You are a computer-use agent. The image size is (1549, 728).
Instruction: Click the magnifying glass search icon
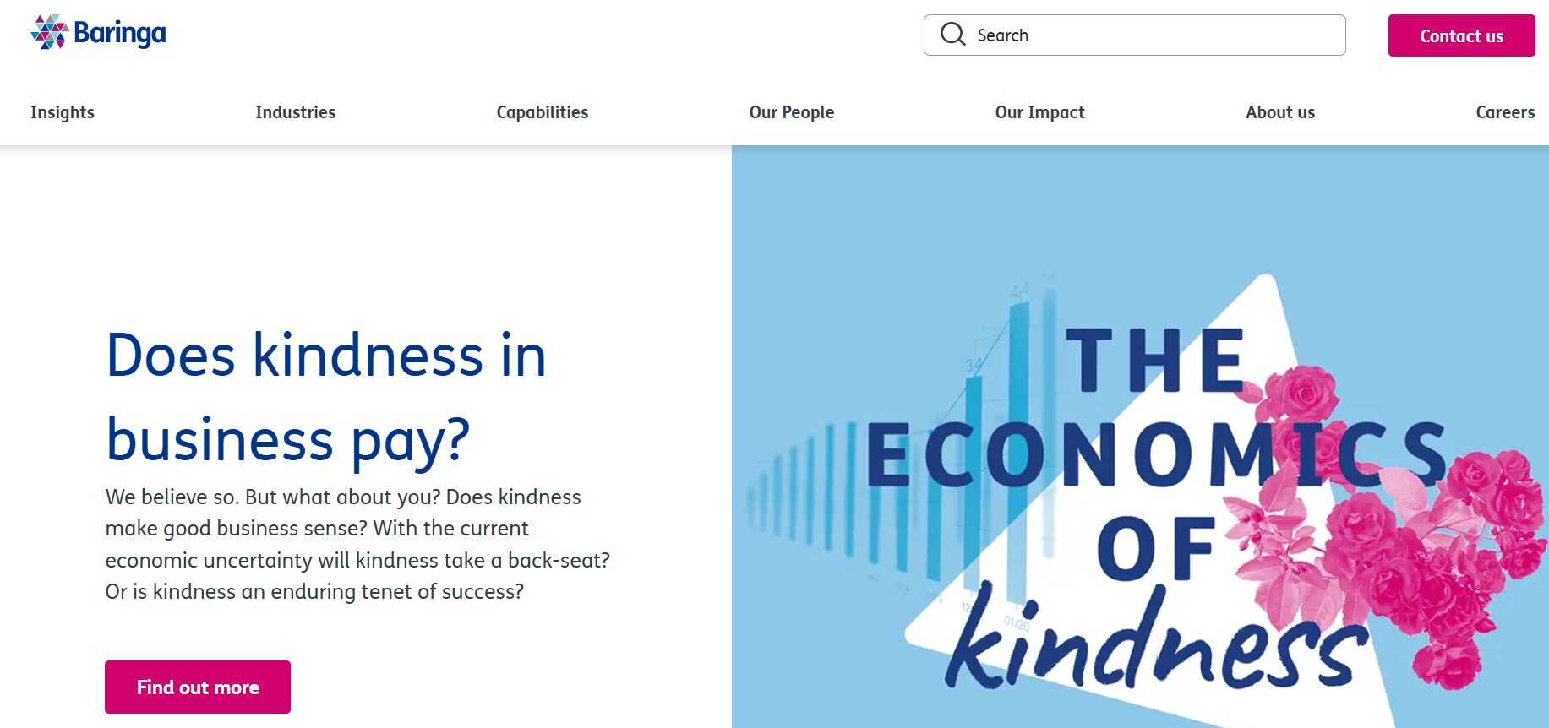[x=952, y=35]
